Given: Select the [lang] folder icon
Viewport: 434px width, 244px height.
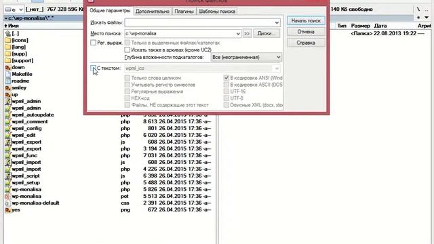Looking at the screenshot, I should [8, 47].
